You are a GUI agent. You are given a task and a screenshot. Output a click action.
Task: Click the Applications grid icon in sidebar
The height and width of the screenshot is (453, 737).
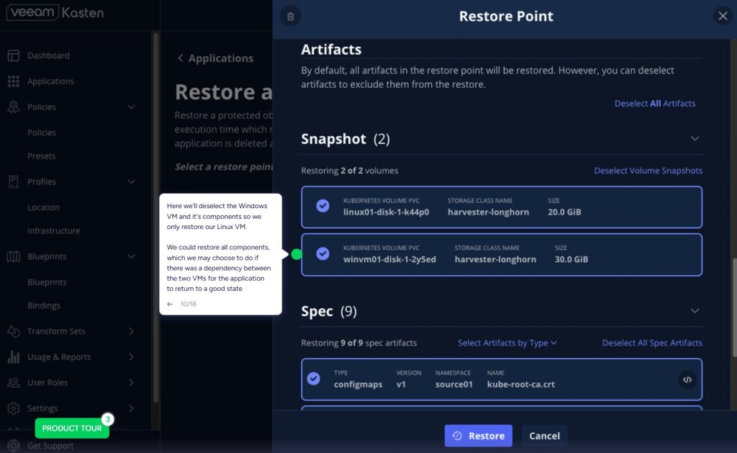tap(13, 81)
